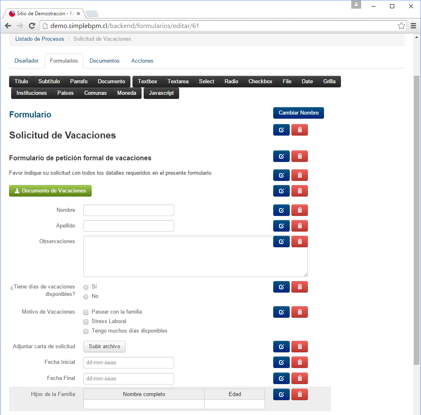Image resolution: width=421 pixels, height=415 pixels.
Task: Open the Chrome menu
Action: click(414, 26)
